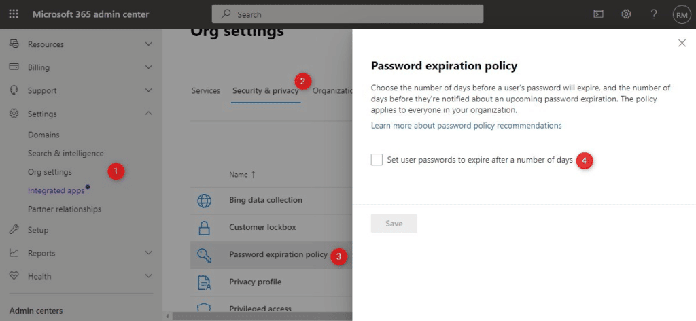
Task: Open Partner relationships in sidebar
Action: click(65, 209)
